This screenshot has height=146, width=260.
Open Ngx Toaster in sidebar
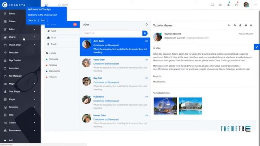pos(15,60)
